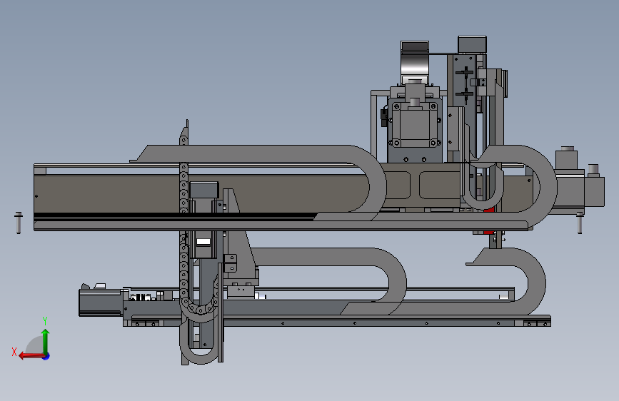The width and height of the screenshot is (619, 401).
Task: Select the loose bolt at the far right
Action: [580, 223]
